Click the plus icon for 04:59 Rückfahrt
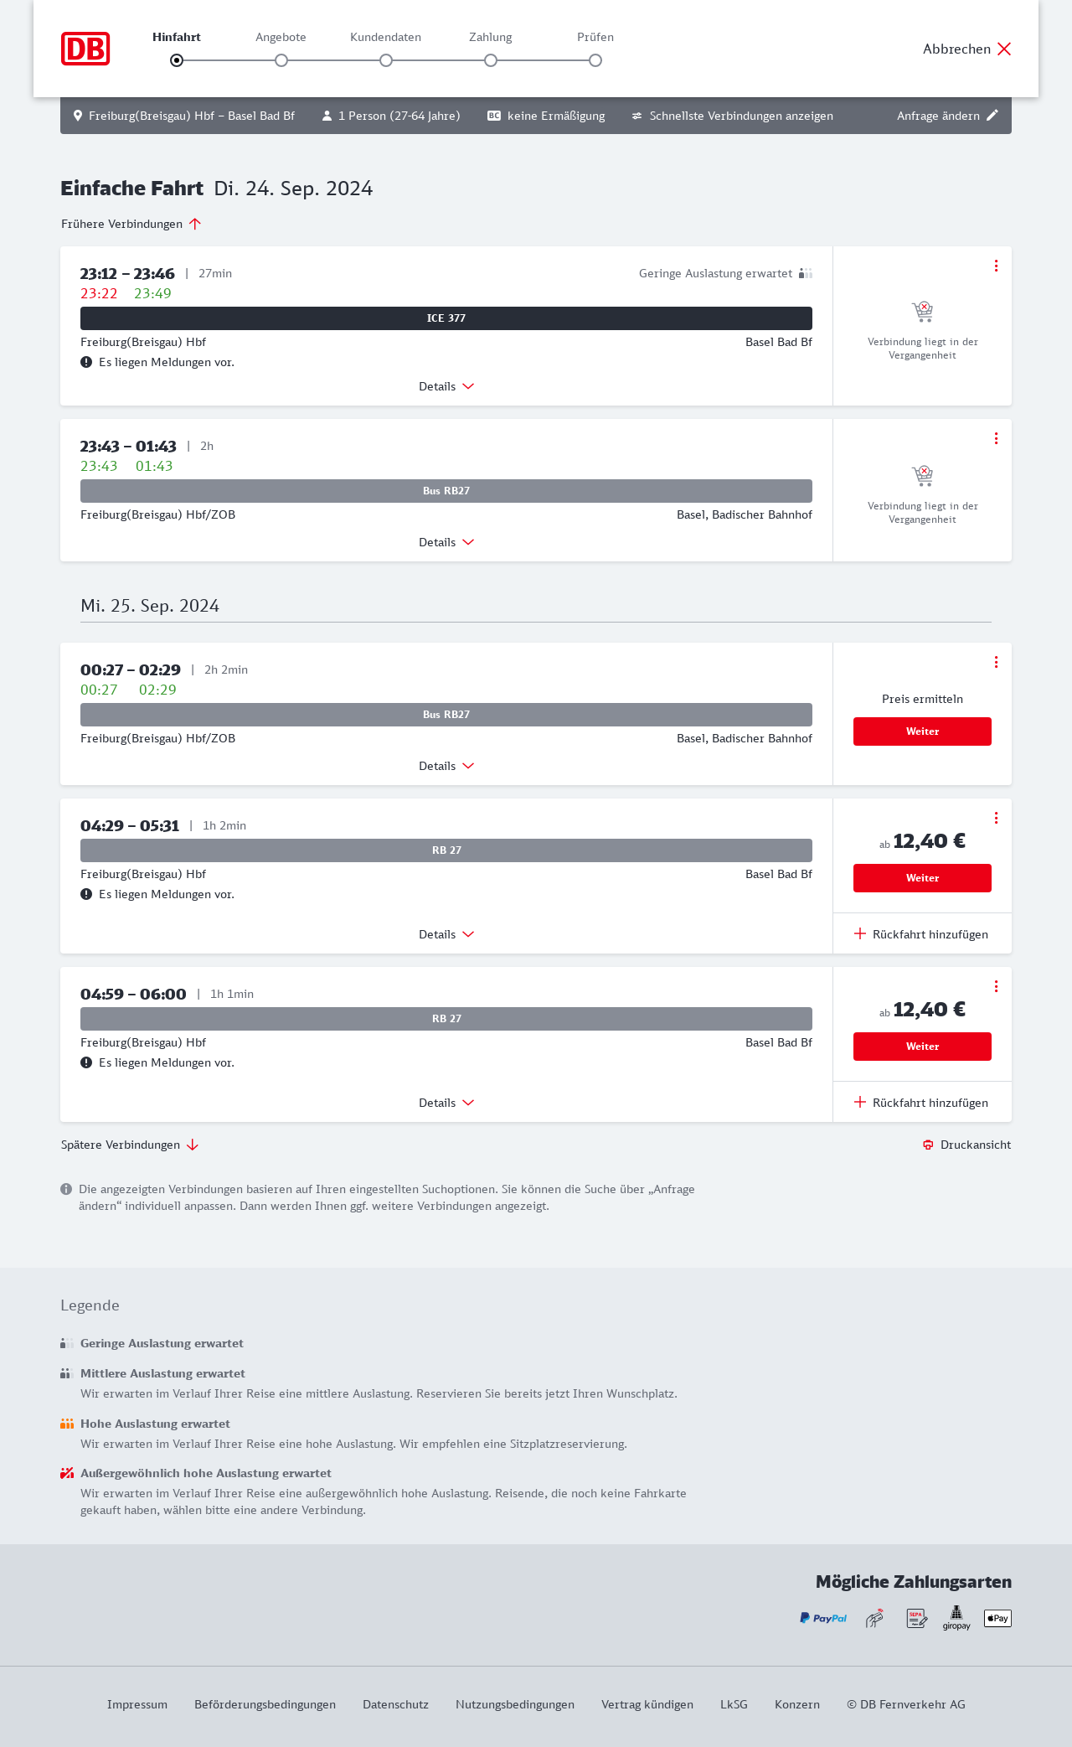 coord(860,1102)
